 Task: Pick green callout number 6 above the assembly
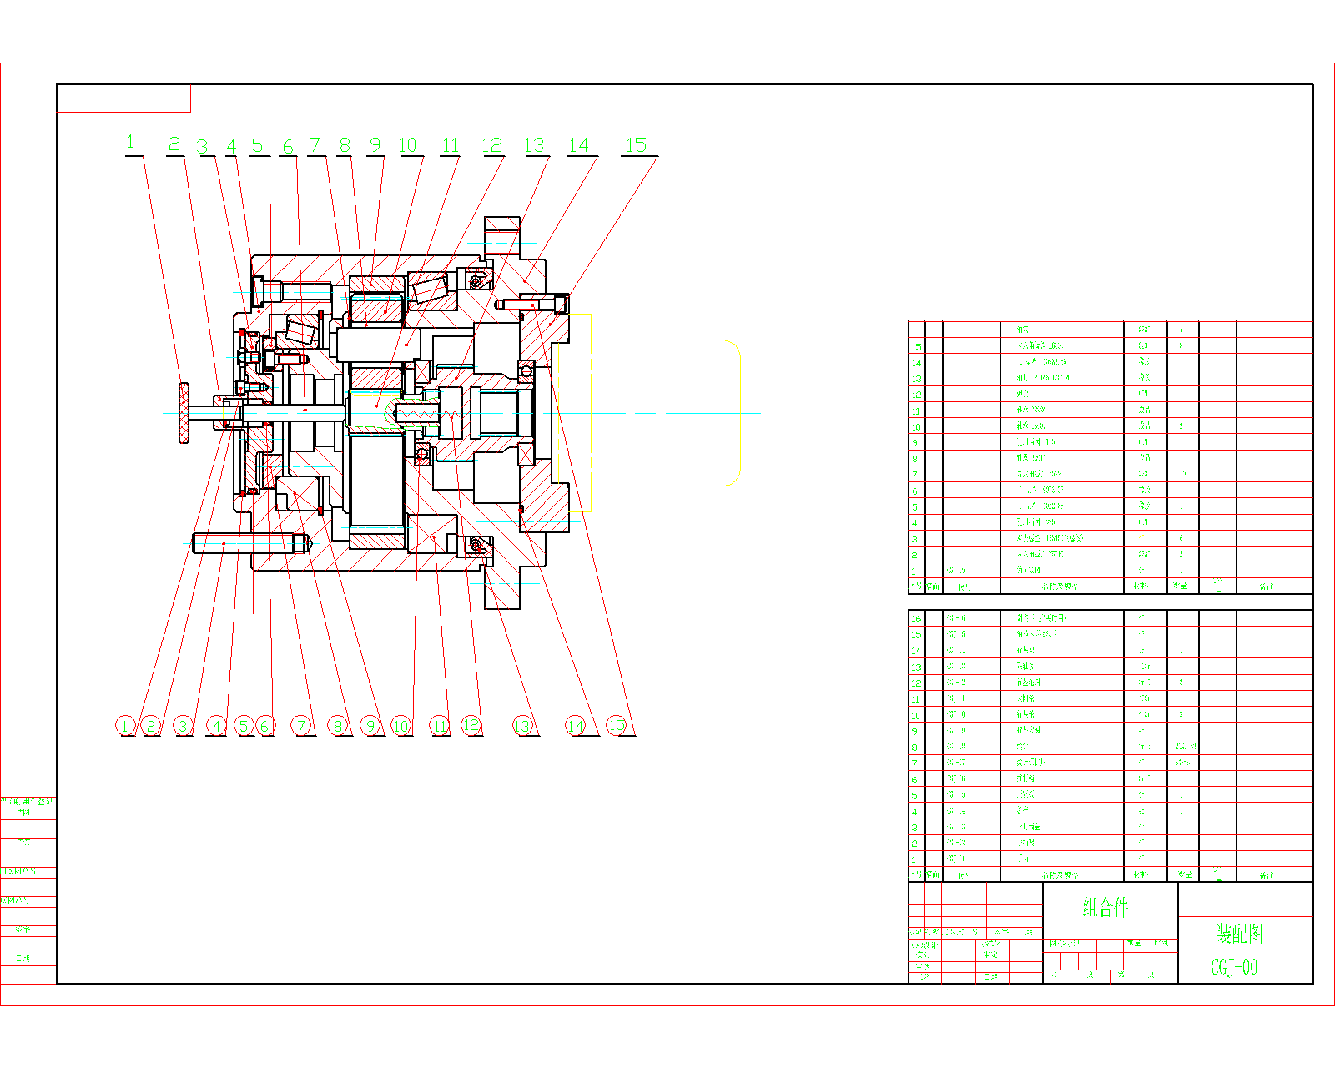pyautogui.click(x=288, y=147)
